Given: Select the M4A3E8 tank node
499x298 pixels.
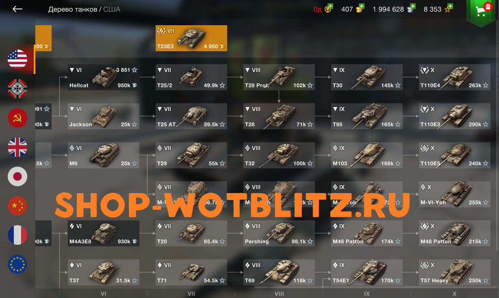Looking at the screenshot, I should tap(104, 233).
